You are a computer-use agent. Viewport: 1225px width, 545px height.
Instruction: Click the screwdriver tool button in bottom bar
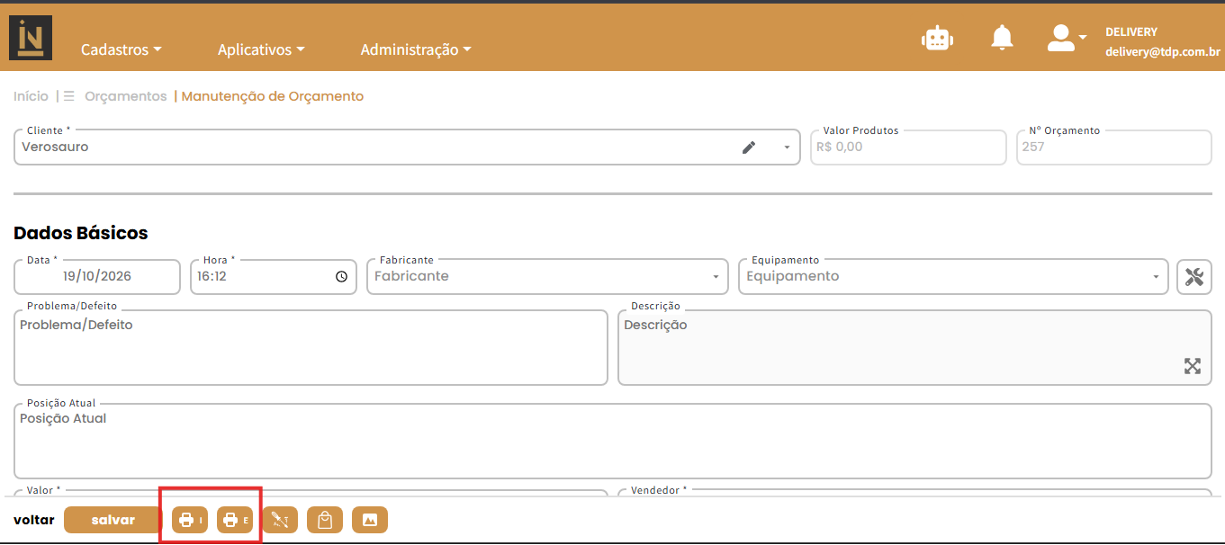pyautogui.click(x=280, y=520)
